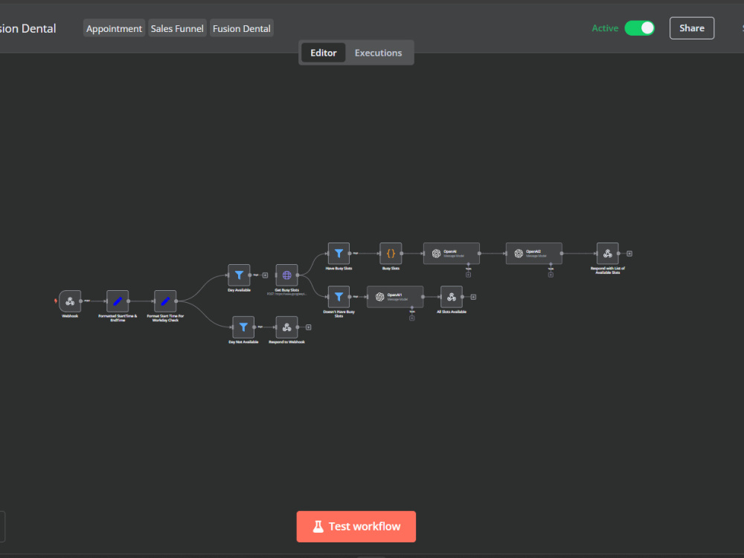Image resolution: width=744 pixels, height=558 pixels.
Task: Open the OpenAI2 message model node
Action: pos(533,254)
